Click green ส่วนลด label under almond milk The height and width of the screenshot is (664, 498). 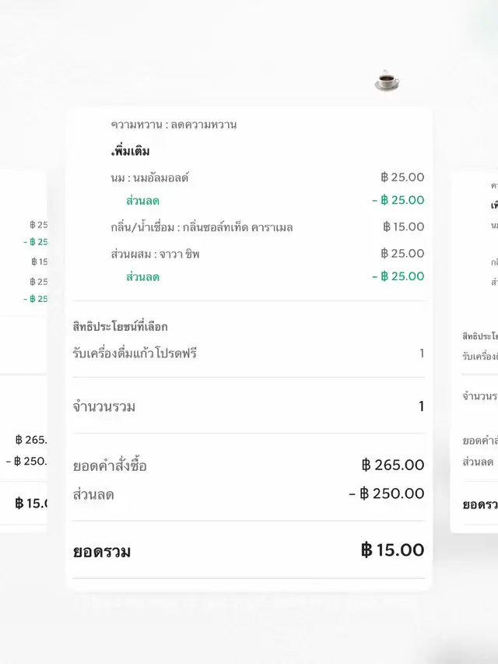[x=142, y=201]
